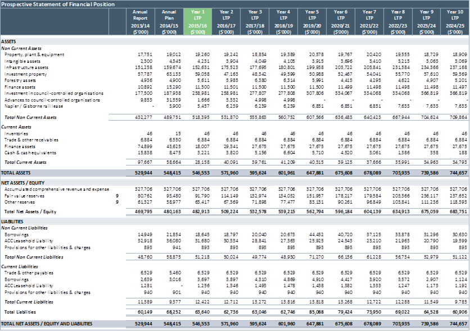
Task: Click Accumulated comprehensive revenue and expense label
Action: coord(57,189)
